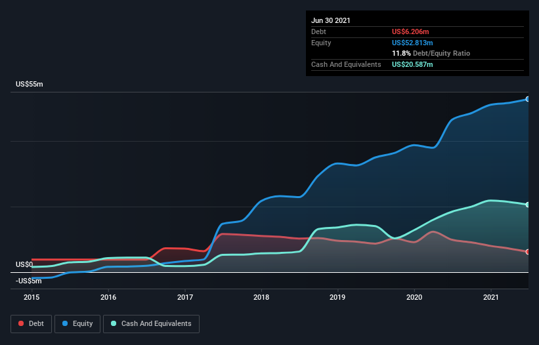Click the 2019 x-axis label
Screen dimensions: 539x345
(337, 297)
